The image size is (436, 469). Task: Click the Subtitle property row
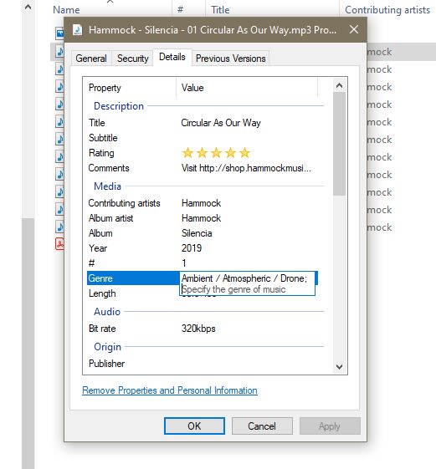(x=203, y=138)
